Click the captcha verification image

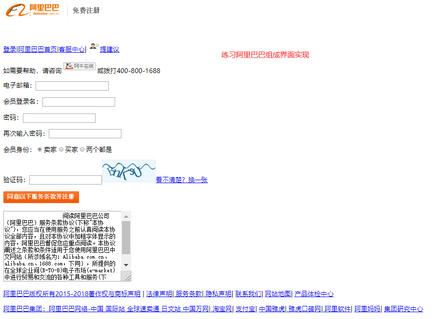coord(128,170)
